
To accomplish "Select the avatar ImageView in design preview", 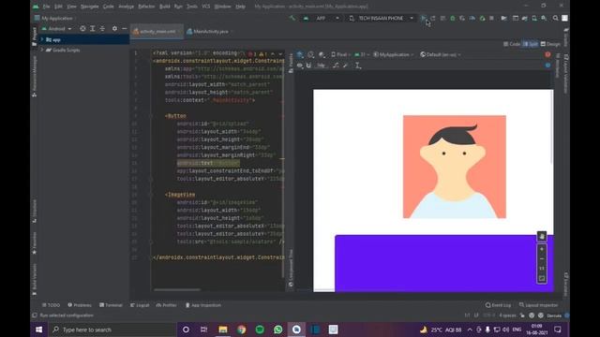I will [454, 167].
